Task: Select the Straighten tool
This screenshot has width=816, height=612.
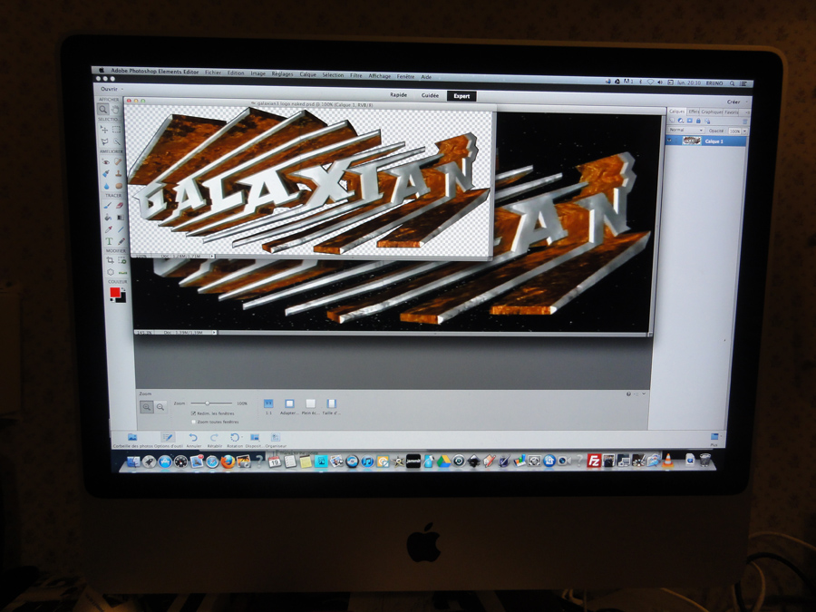Action: (x=122, y=273)
